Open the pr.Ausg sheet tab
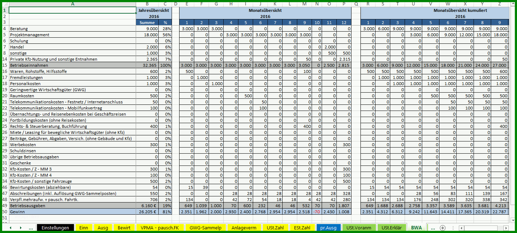 pyautogui.click(x=329, y=228)
